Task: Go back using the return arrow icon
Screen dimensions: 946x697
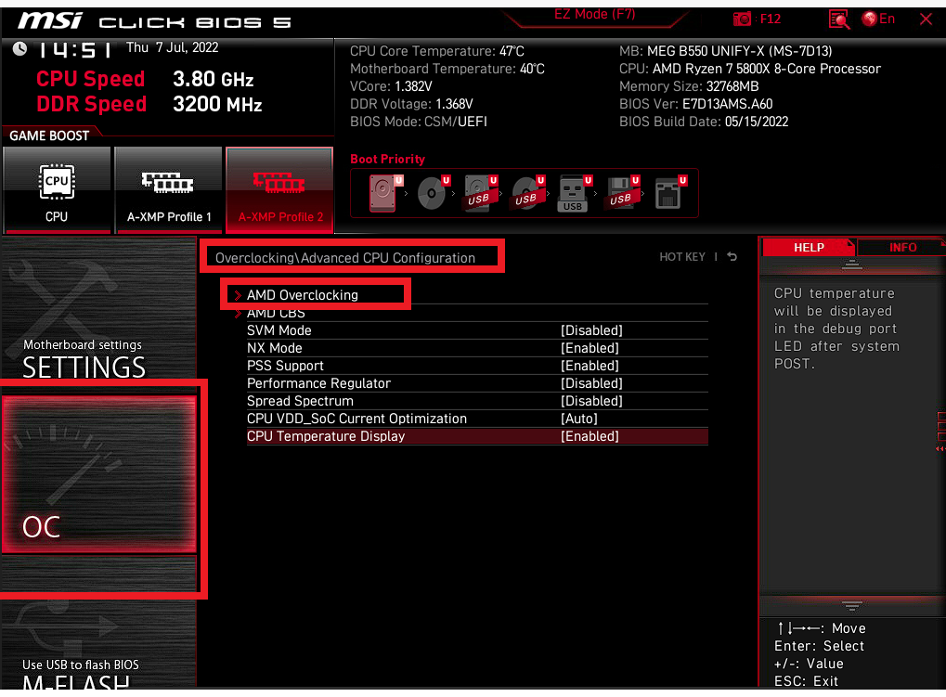Action: point(732,257)
